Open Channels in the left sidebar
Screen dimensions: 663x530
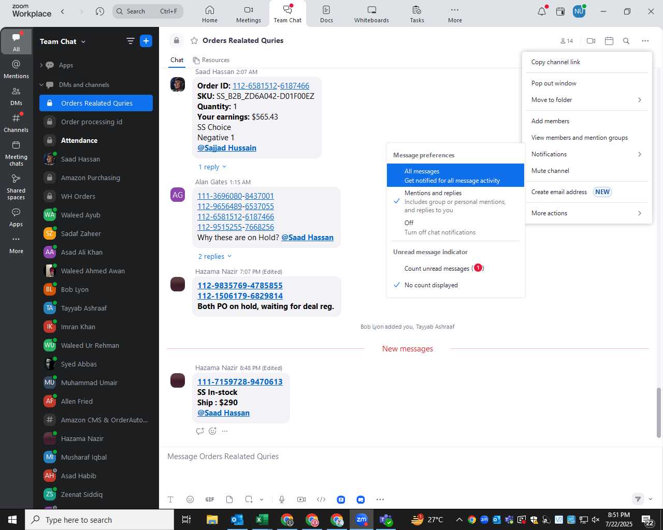16,123
